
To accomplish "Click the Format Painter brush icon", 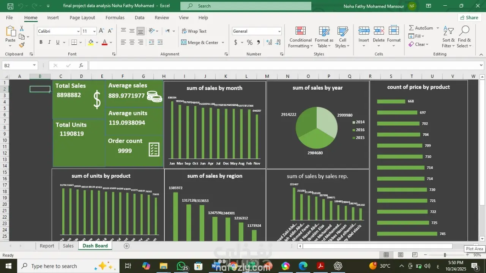I will pyautogui.click(x=22, y=45).
